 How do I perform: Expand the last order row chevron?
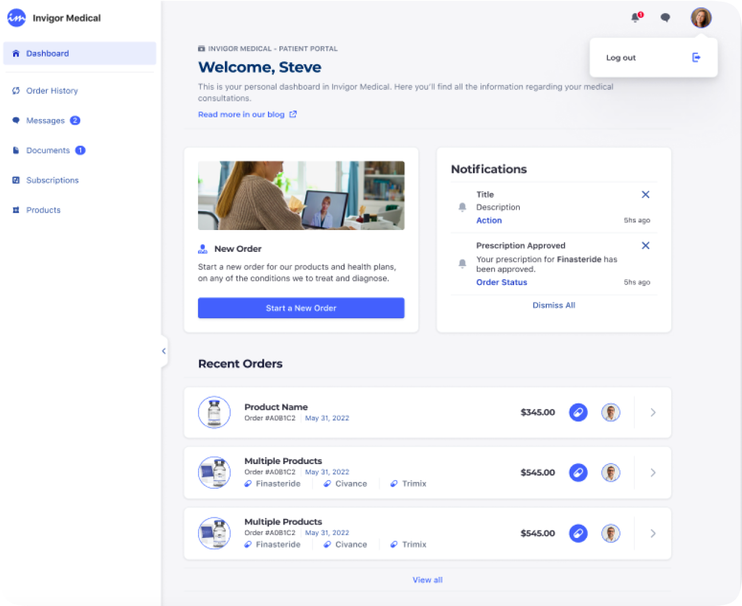click(x=653, y=533)
